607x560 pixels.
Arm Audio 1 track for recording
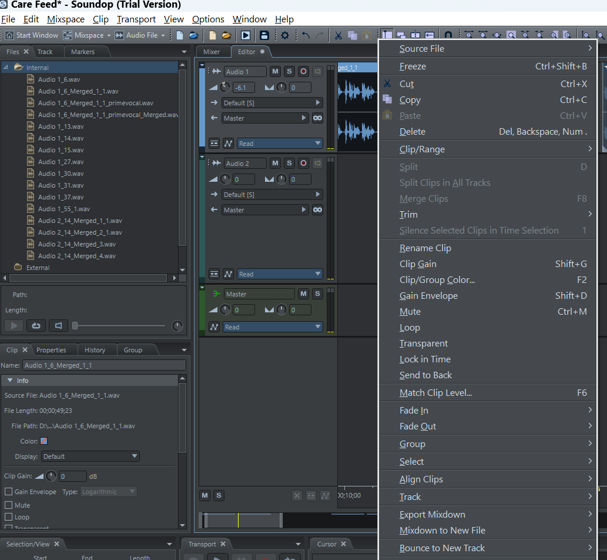click(303, 72)
